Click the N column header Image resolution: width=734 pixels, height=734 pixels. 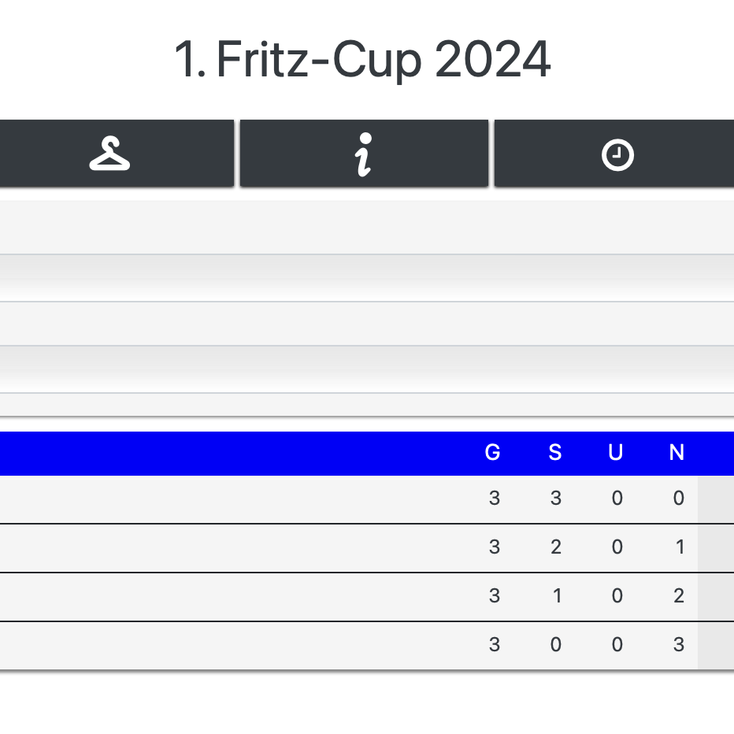(677, 453)
